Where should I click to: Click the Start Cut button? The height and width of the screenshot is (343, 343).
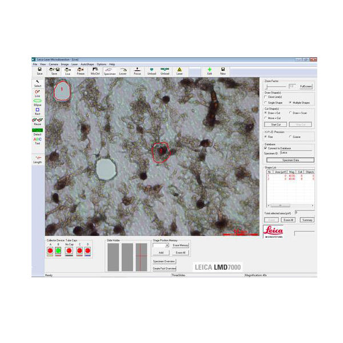(275, 124)
